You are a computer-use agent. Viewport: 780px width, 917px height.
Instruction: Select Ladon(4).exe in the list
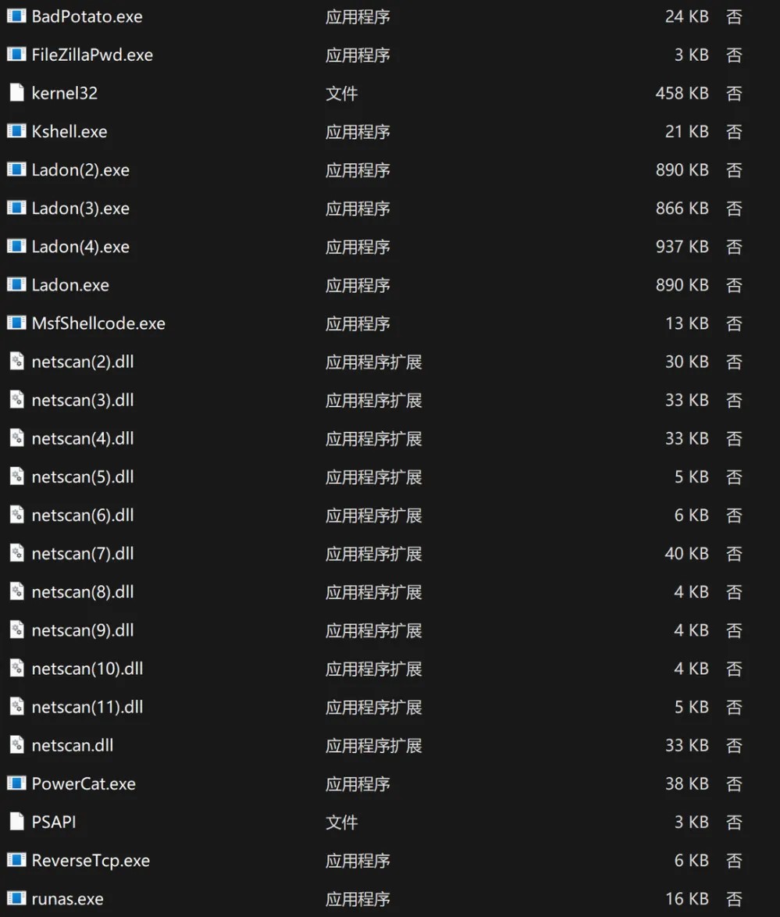[x=80, y=247]
